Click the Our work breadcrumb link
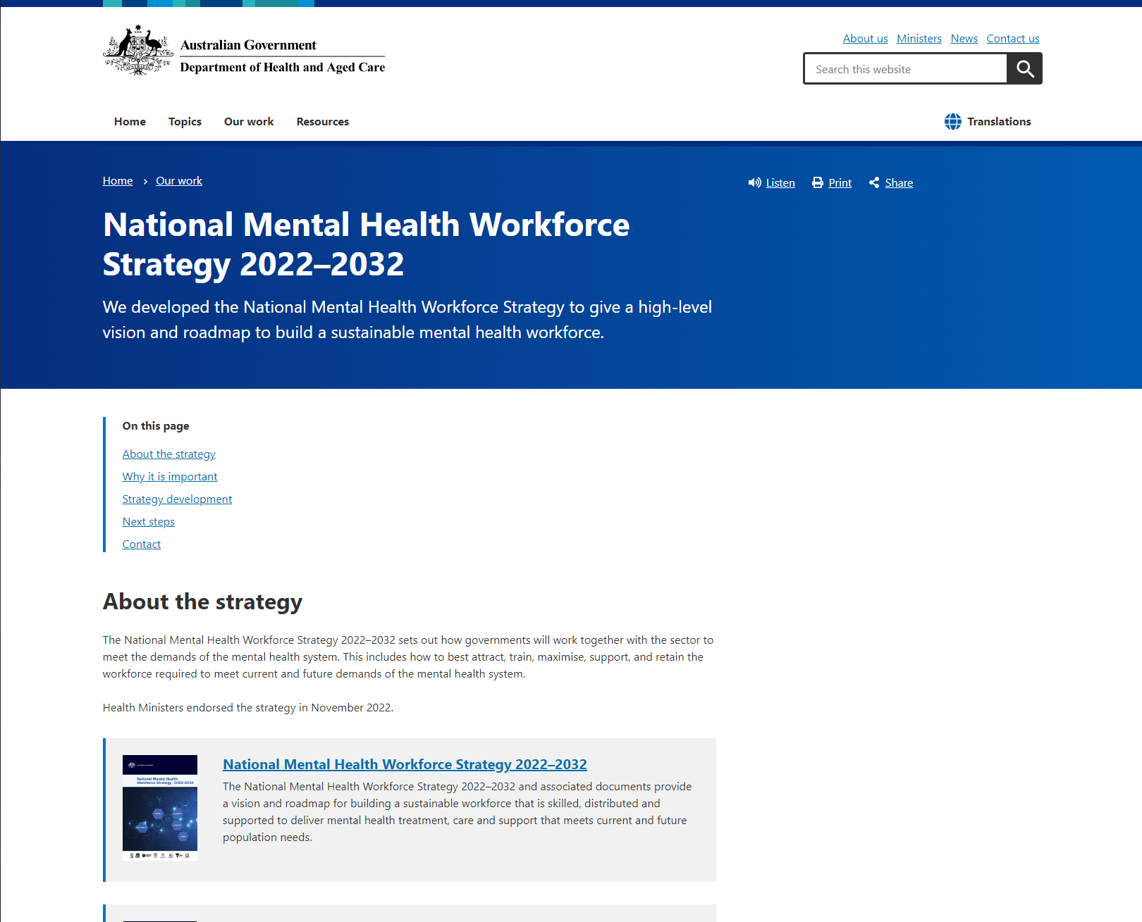The image size is (1142, 922). (x=179, y=181)
